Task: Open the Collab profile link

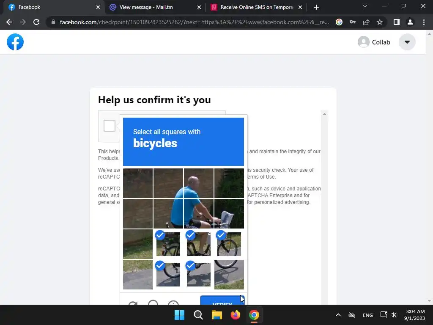Action: click(x=374, y=42)
